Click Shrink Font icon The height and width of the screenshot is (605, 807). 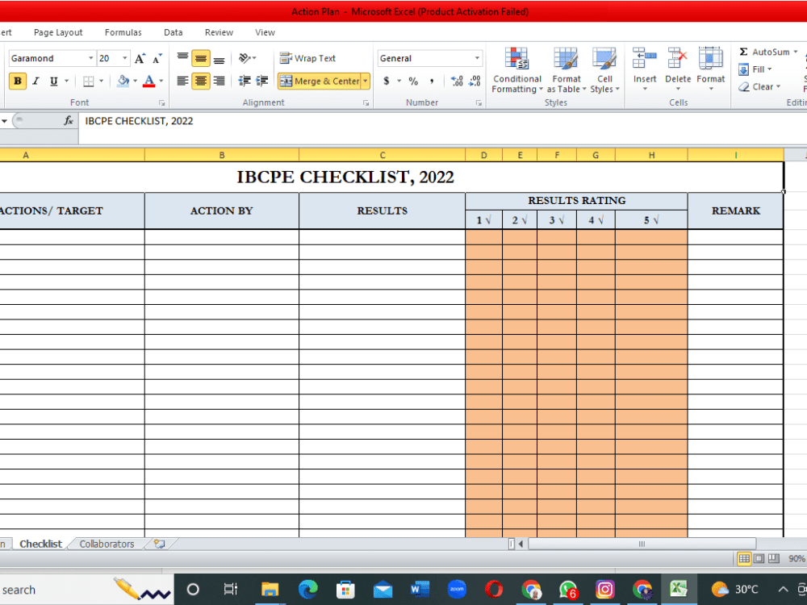157,58
